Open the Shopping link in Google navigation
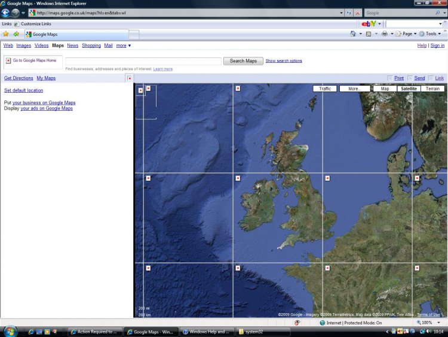Viewport: 448px width, 337px height. coord(91,45)
